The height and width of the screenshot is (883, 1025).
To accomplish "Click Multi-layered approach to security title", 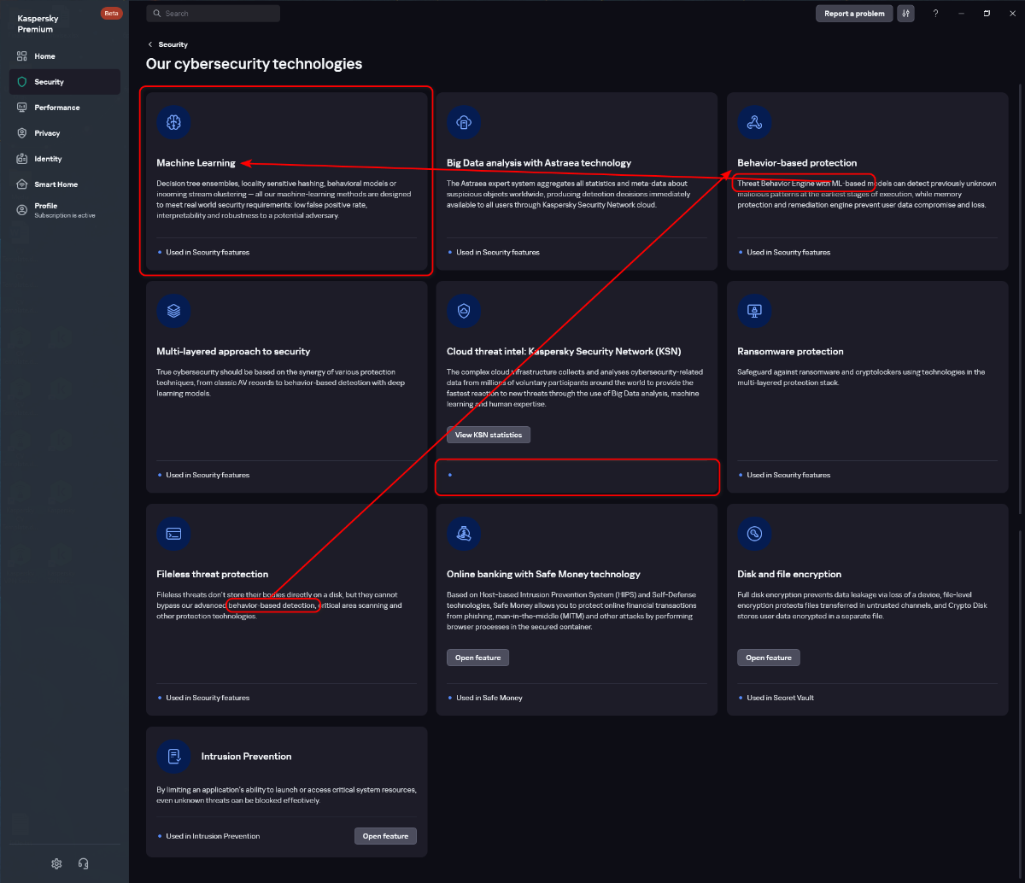I will tap(233, 352).
